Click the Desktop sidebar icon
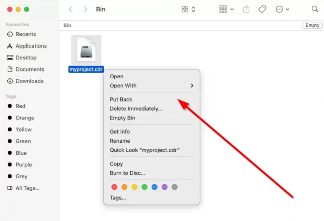The height and width of the screenshot is (221, 324). 10,57
